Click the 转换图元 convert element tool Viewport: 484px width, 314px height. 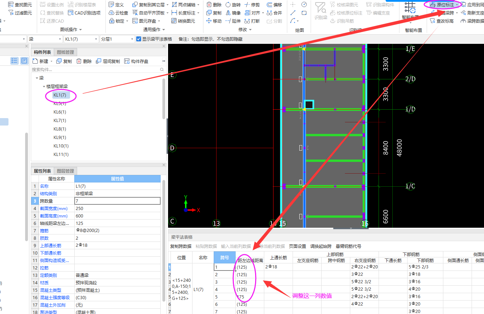pos(183,21)
